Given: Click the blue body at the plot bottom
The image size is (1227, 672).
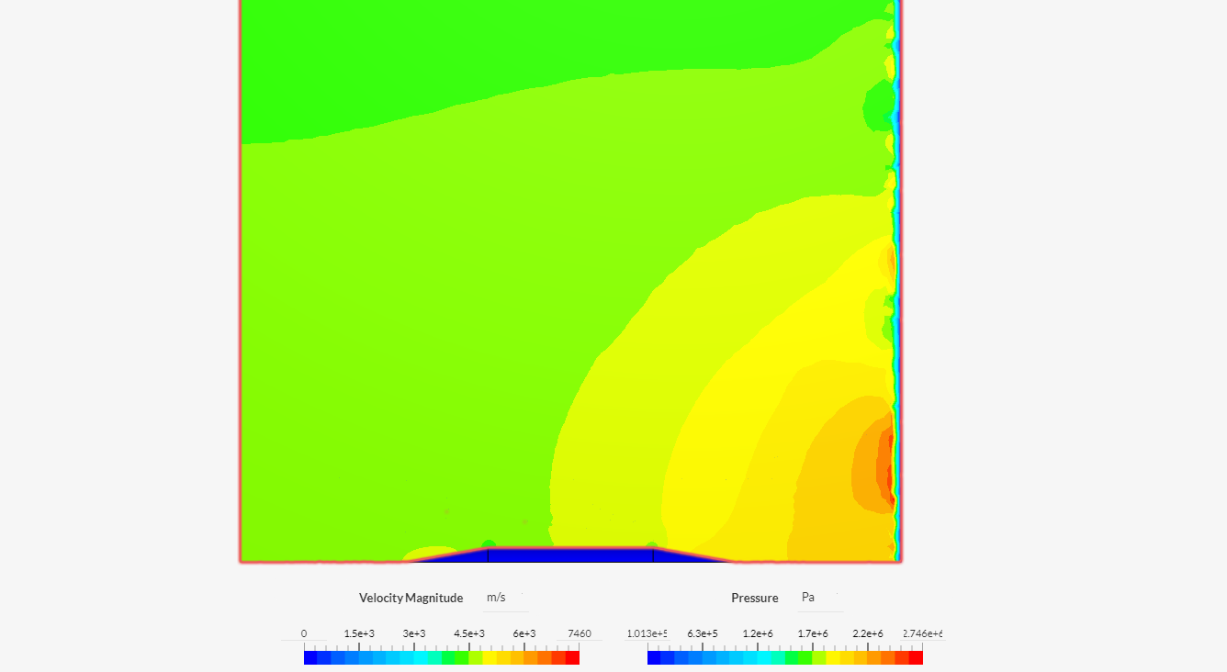Looking at the screenshot, I should pyautogui.click(x=570, y=554).
